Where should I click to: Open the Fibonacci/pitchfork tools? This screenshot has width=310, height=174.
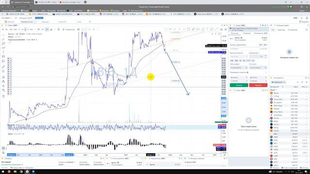click(3, 43)
